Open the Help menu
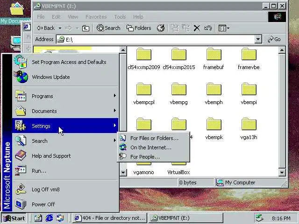Screen dimensions: 299x224 pyautogui.click(x=138, y=17)
